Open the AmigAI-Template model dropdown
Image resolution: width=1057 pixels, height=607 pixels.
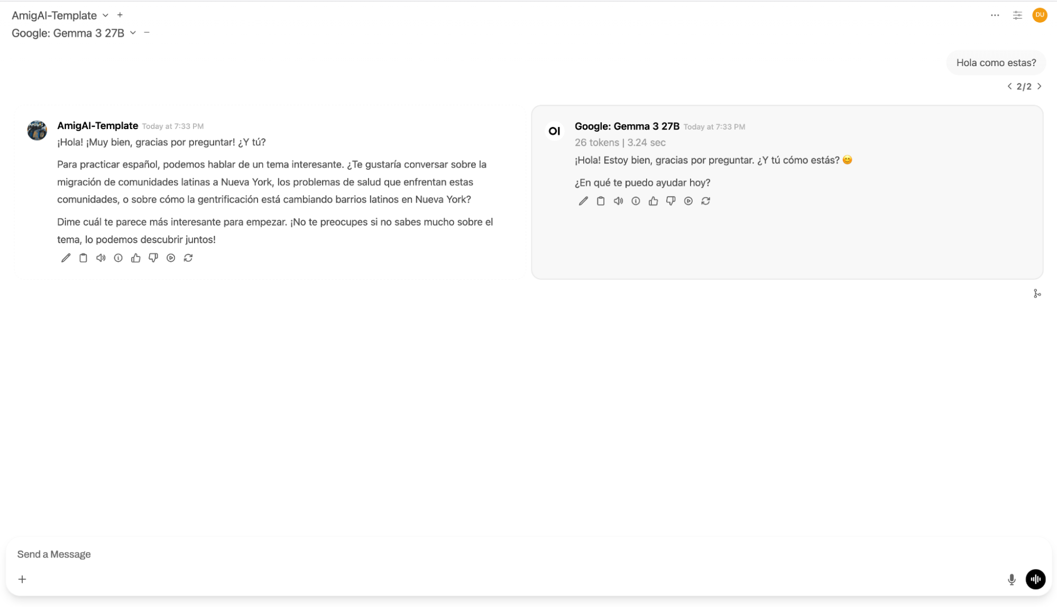pos(105,15)
